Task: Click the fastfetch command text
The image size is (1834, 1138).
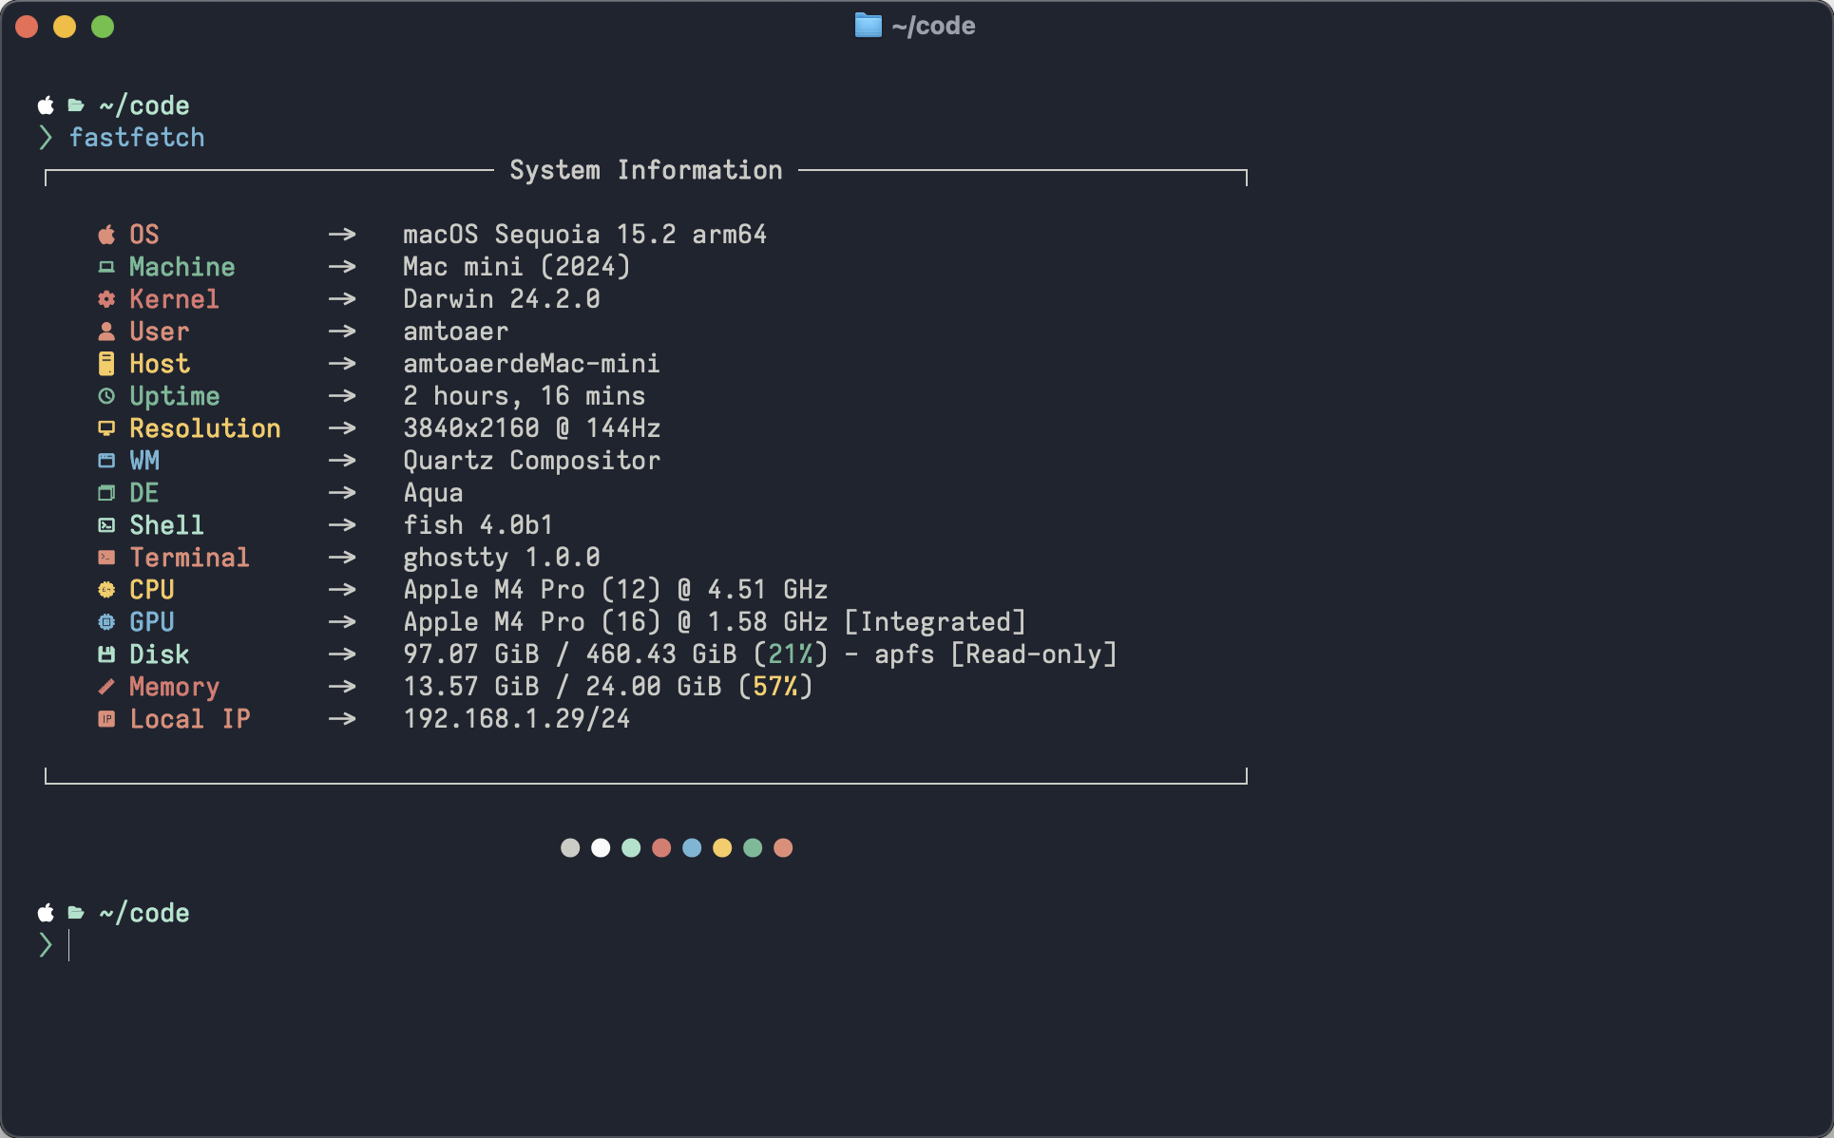Action: (137, 138)
